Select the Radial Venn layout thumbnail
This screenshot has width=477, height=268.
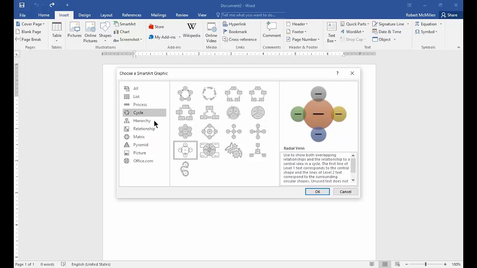pyautogui.click(x=185, y=150)
